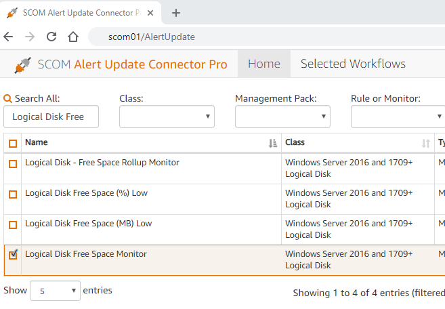This screenshot has height=309, width=445.
Task: Close the SCOM Alert Update Connector tab
Action: [x=150, y=13]
